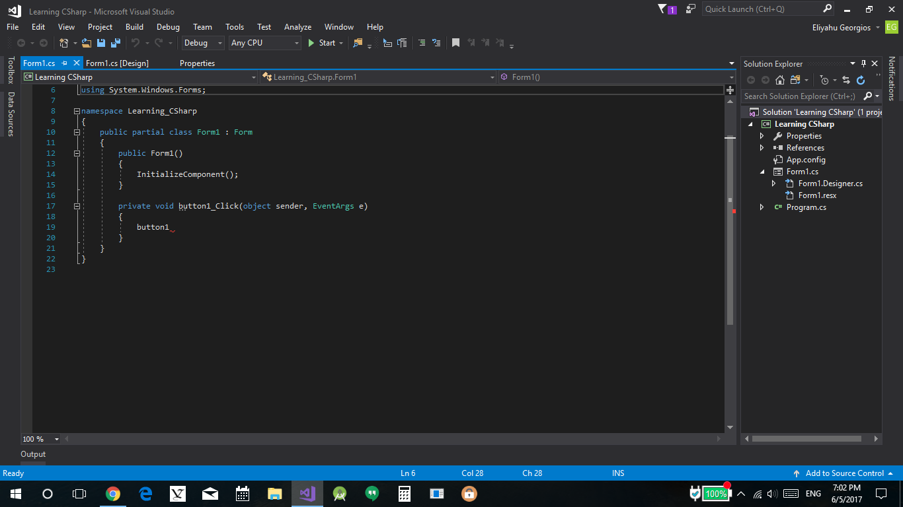Expand the References node in Solution Explorer
903x507 pixels.
coord(762,148)
